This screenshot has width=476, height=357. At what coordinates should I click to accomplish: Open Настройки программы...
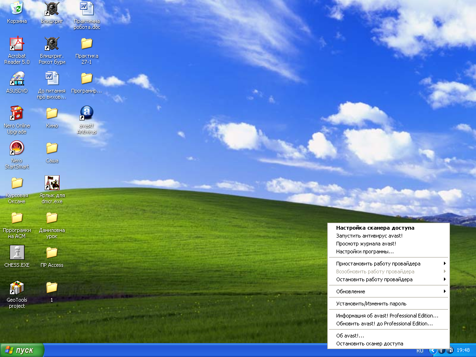[x=388, y=251]
